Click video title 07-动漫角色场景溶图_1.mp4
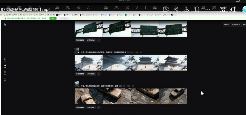Screen dimensions: 246x115 (26, 9)
